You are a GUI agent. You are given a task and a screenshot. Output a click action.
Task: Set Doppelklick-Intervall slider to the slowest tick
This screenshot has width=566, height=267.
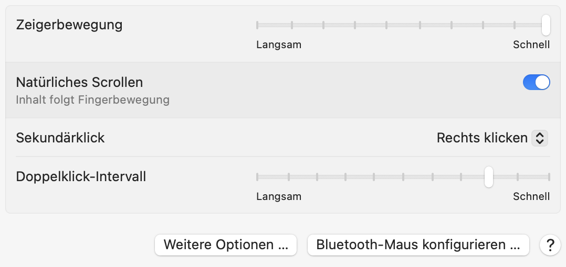[x=257, y=176]
